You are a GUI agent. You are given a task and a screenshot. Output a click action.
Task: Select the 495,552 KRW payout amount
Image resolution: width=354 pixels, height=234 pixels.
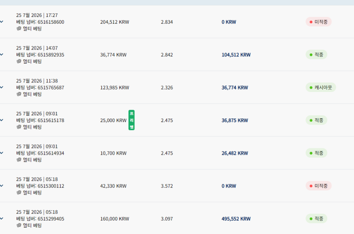[236, 219]
